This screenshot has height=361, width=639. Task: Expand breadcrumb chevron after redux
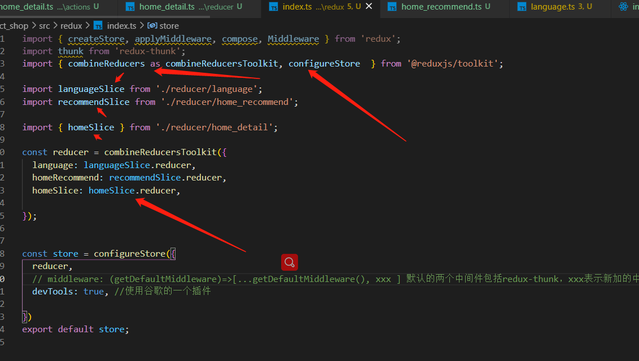pyautogui.click(x=87, y=25)
